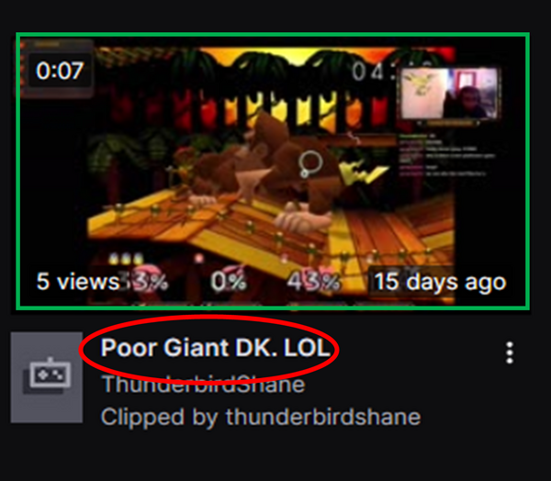
Task: Click the thunderbirdshane clipper username
Action: pos(323,417)
